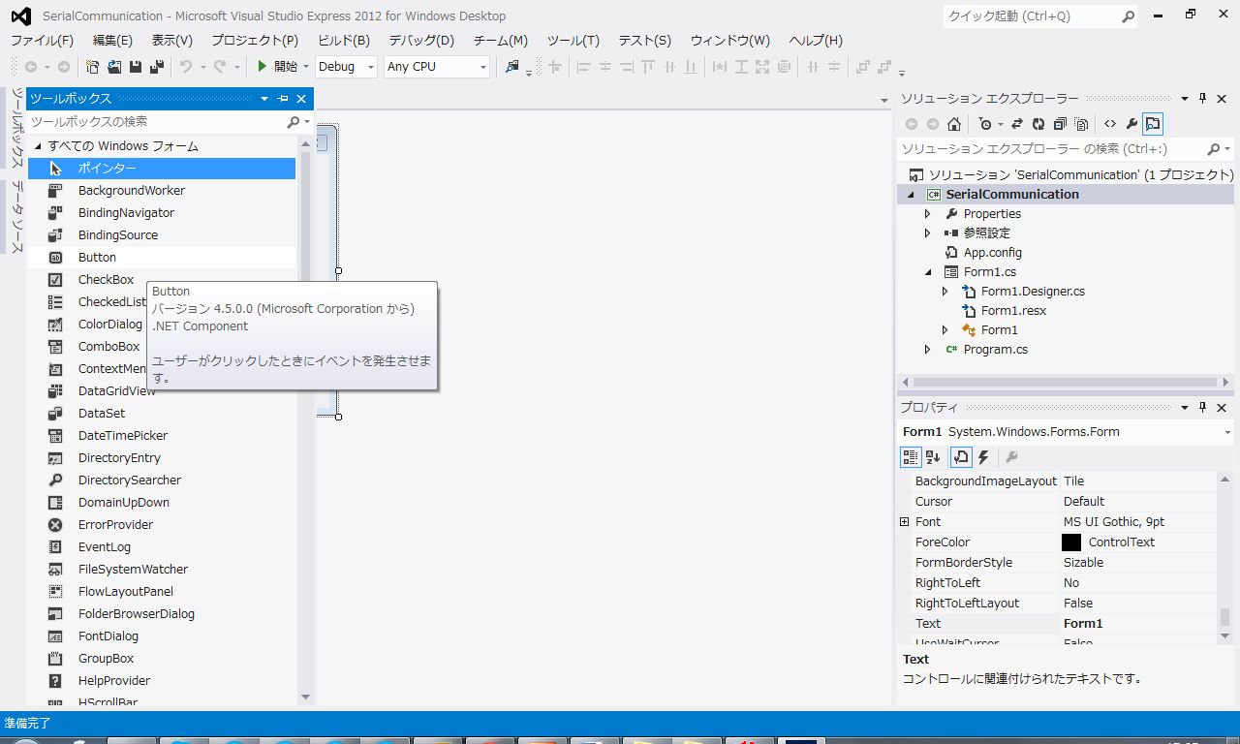Viewport: 1240px width, 744px height.
Task: Click Properties wrench icon in Solution Explorer
Action: click(x=1131, y=124)
